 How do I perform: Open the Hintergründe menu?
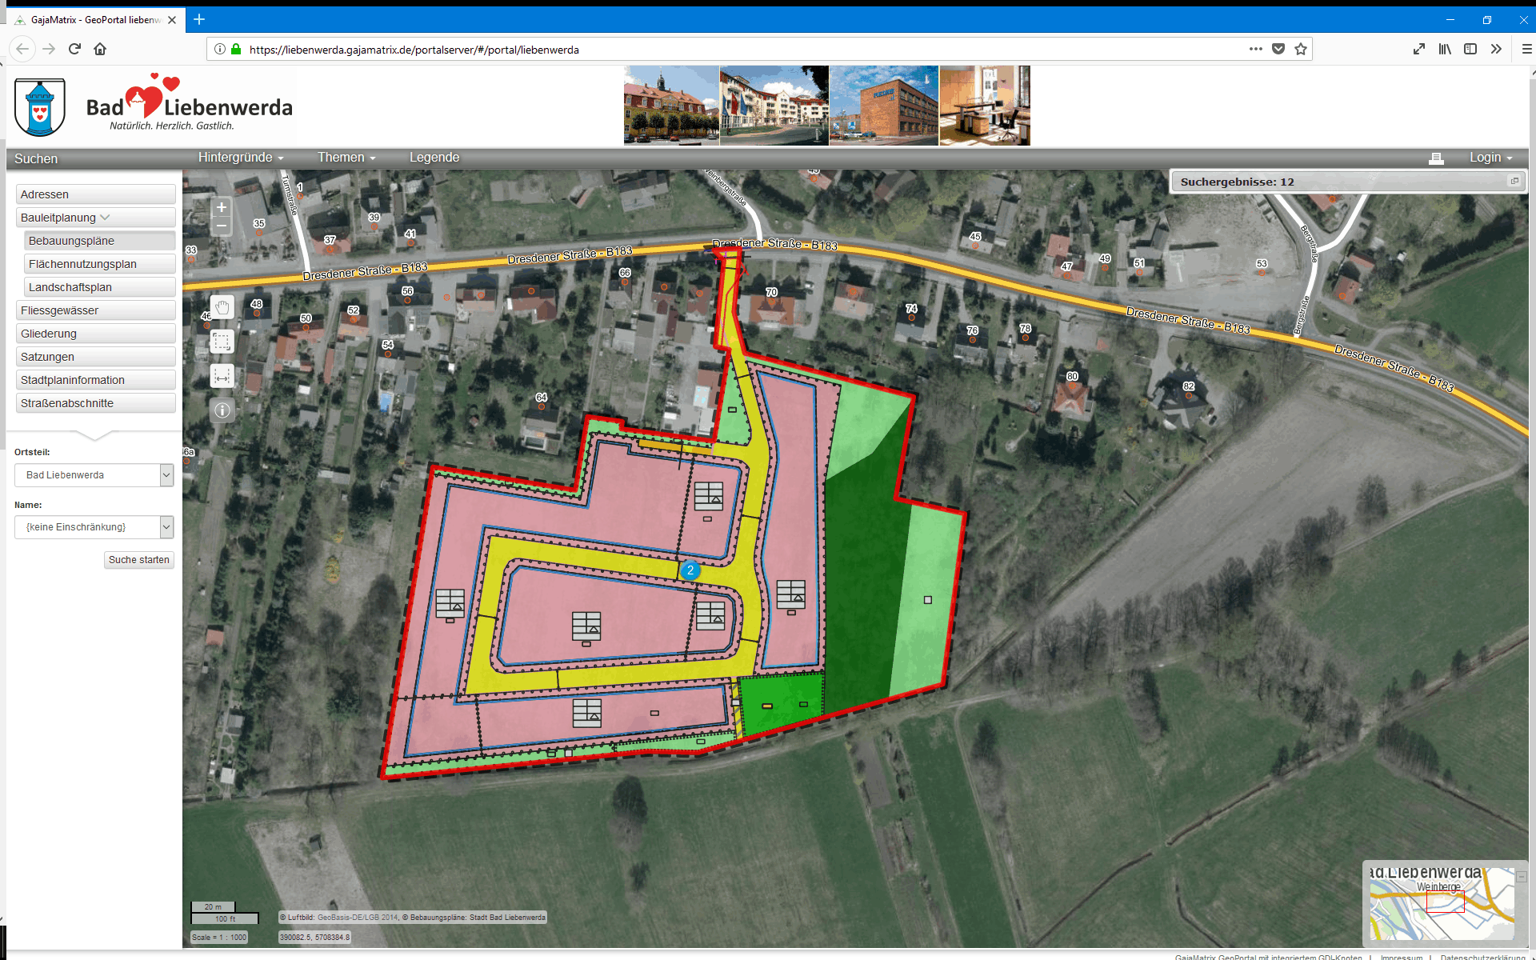click(x=241, y=158)
